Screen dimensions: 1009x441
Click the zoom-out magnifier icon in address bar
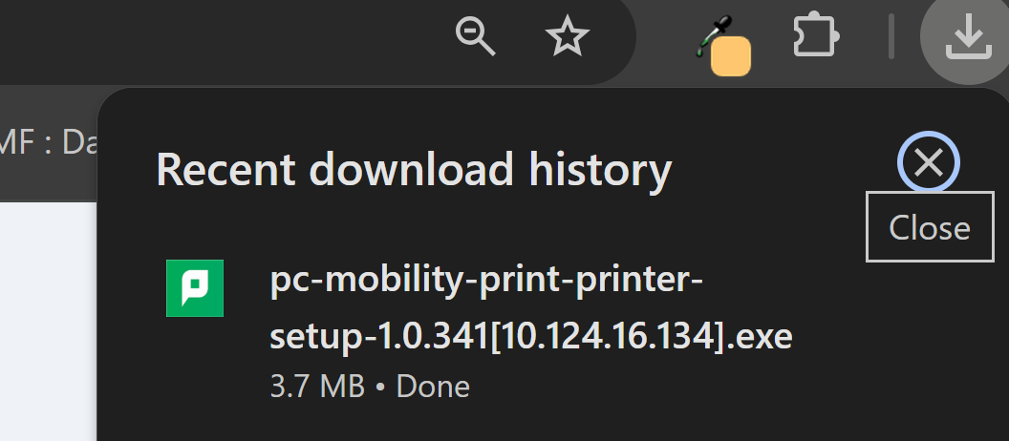click(475, 36)
